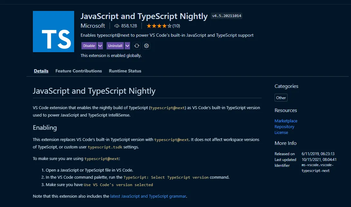The width and height of the screenshot is (351, 207).
Task: Click the 858,128 install count
Action: click(129, 26)
